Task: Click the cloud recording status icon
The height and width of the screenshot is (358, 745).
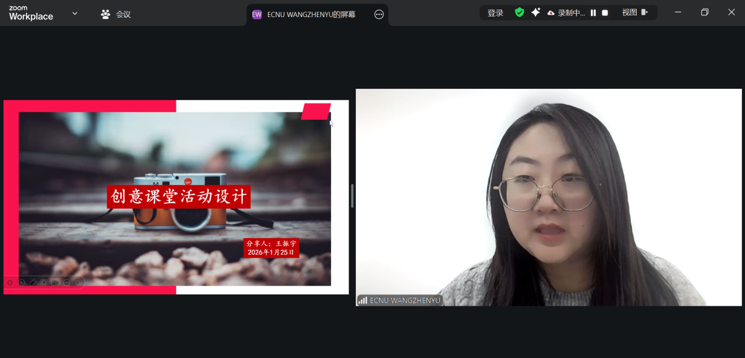Action: point(551,13)
